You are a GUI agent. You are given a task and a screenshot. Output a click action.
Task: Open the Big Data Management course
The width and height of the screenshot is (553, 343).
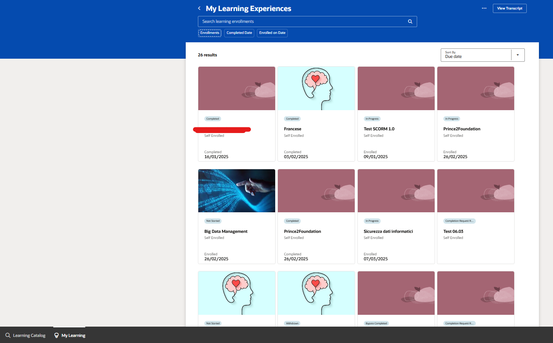click(226, 231)
